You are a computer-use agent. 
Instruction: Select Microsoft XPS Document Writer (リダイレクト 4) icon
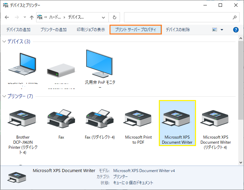point(215,118)
